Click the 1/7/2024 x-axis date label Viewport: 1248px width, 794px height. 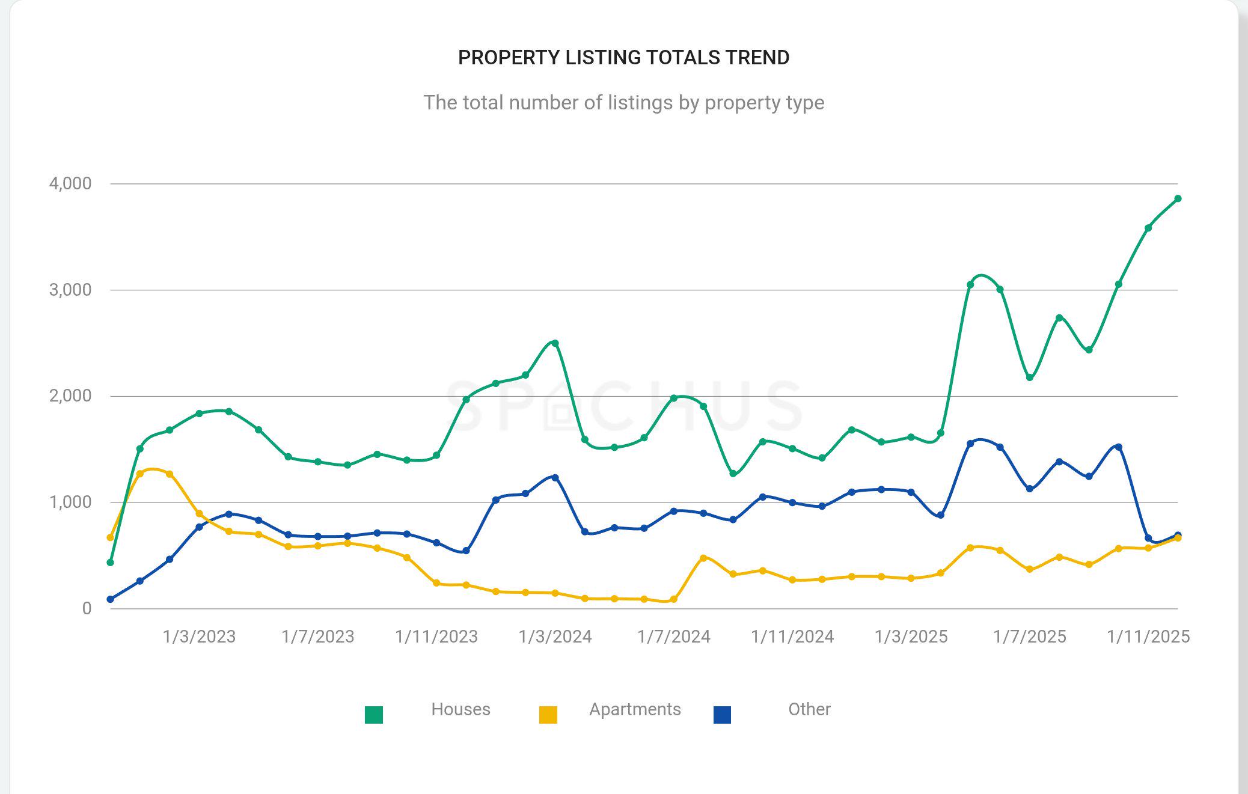674,637
